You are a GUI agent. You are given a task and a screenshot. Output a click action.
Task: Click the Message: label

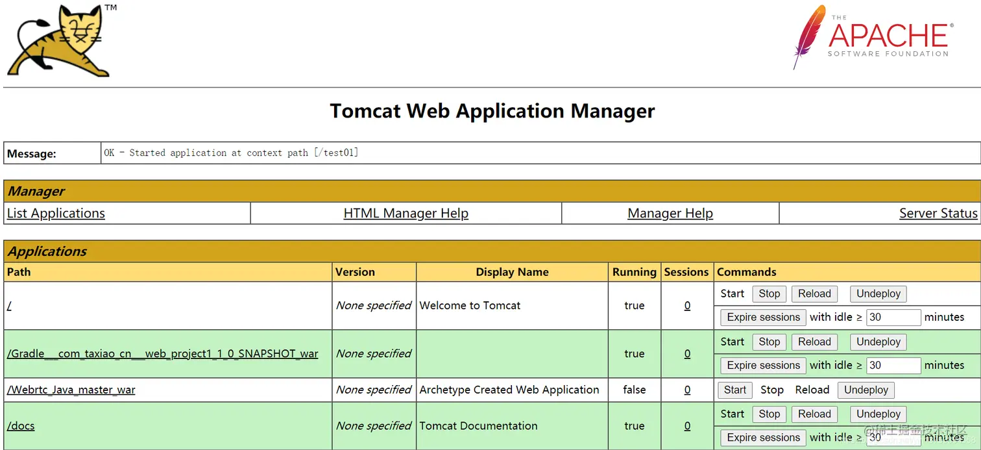coord(31,154)
